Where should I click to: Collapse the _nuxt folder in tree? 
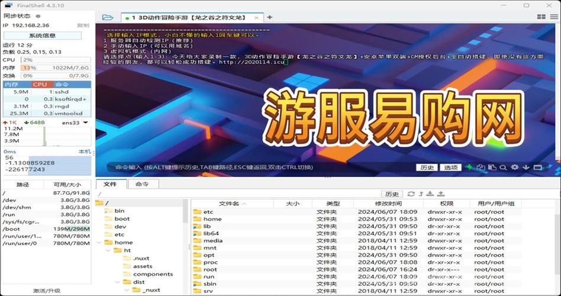point(127,290)
